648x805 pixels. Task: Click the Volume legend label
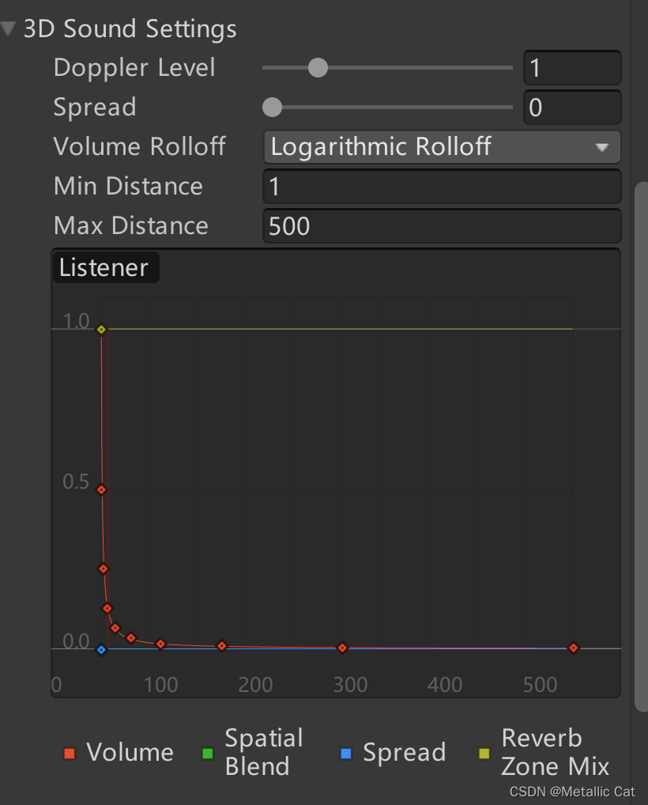click(x=130, y=753)
